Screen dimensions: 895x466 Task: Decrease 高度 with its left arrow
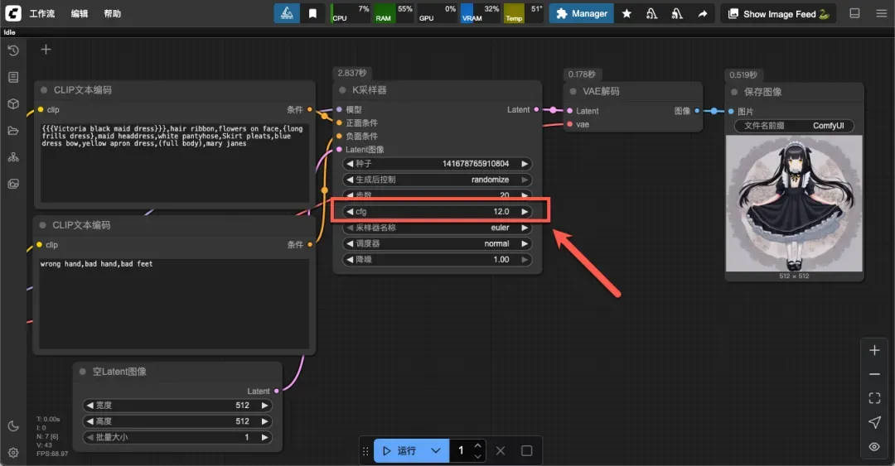(89, 421)
